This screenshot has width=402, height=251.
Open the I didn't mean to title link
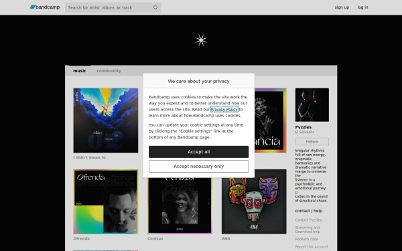pyautogui.click(x=90, y=157)
